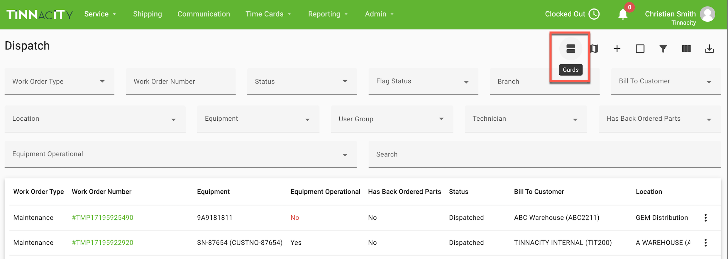Go home via Tinnacity logo
728x259 pixels.
click(x=40, y=14)
